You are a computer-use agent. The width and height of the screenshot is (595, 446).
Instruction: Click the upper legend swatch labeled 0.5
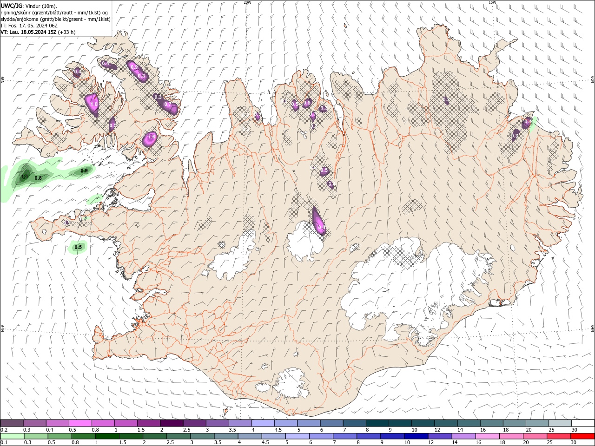(80, 423)
